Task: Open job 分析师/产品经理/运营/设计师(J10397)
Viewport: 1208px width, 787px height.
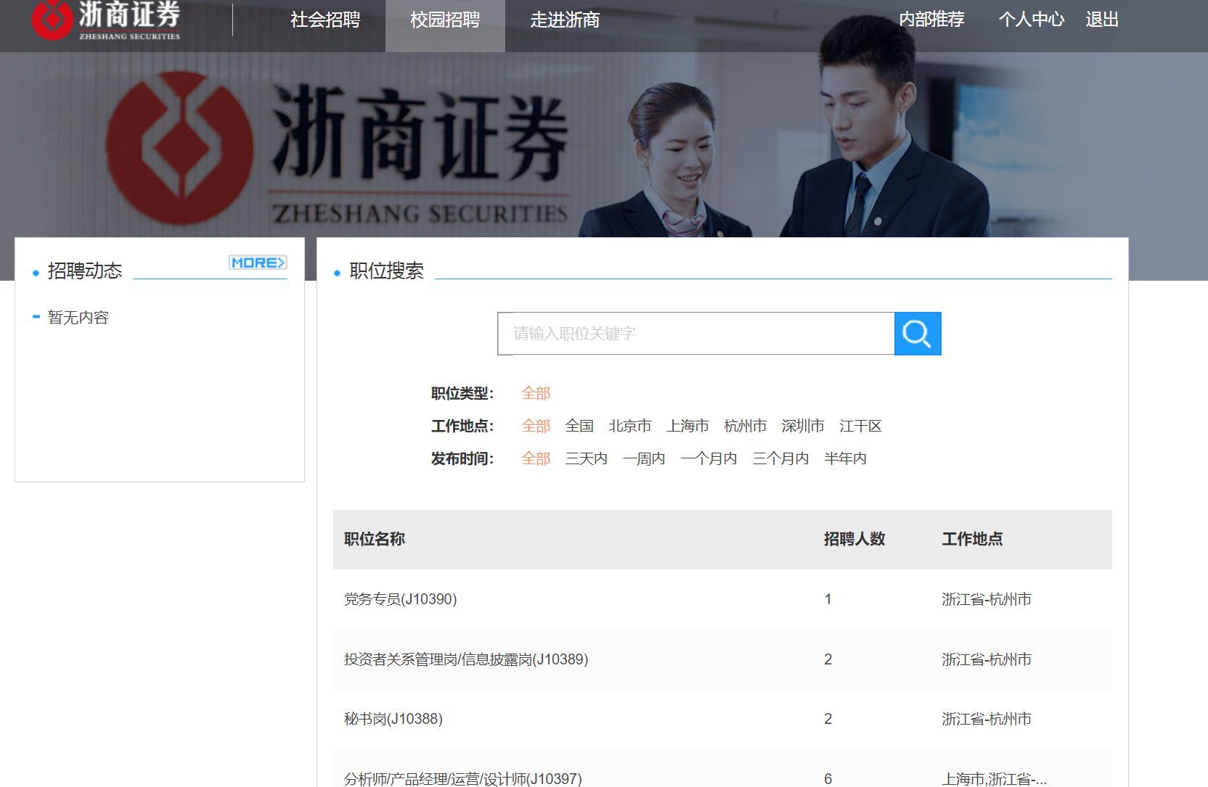Action: (x=462, y=778)
